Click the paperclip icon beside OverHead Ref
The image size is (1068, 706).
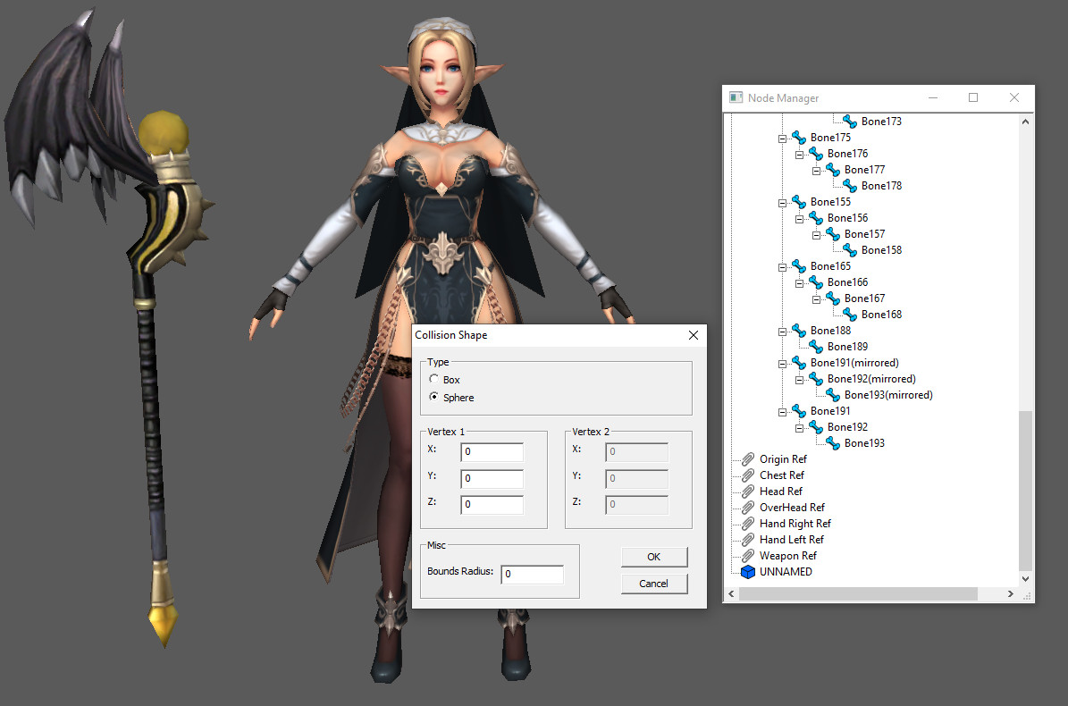click(748, 508)
